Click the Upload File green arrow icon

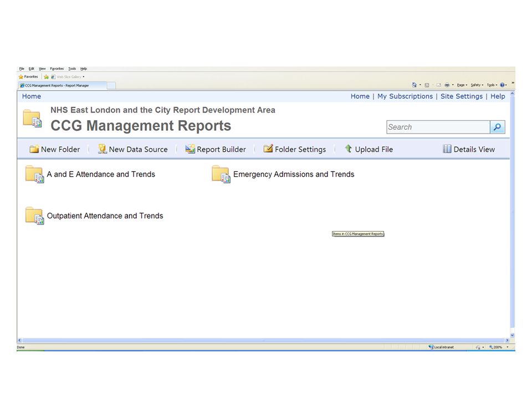coord(348,149)
